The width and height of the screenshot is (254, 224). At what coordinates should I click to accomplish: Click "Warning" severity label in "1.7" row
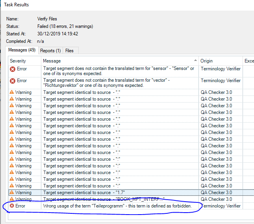pos(23,193)
